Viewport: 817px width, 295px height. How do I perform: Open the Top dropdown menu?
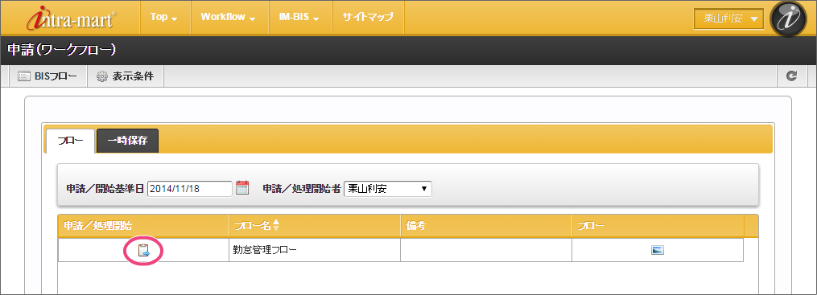(163, 17)
